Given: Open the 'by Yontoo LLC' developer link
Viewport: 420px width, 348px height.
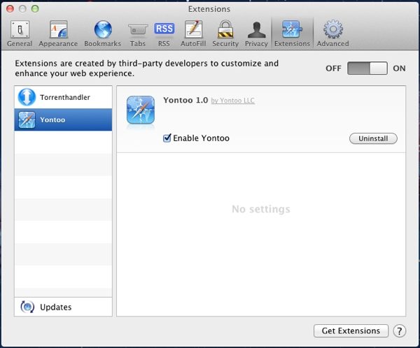Looking at the screenshot, I should pos(233,101).
